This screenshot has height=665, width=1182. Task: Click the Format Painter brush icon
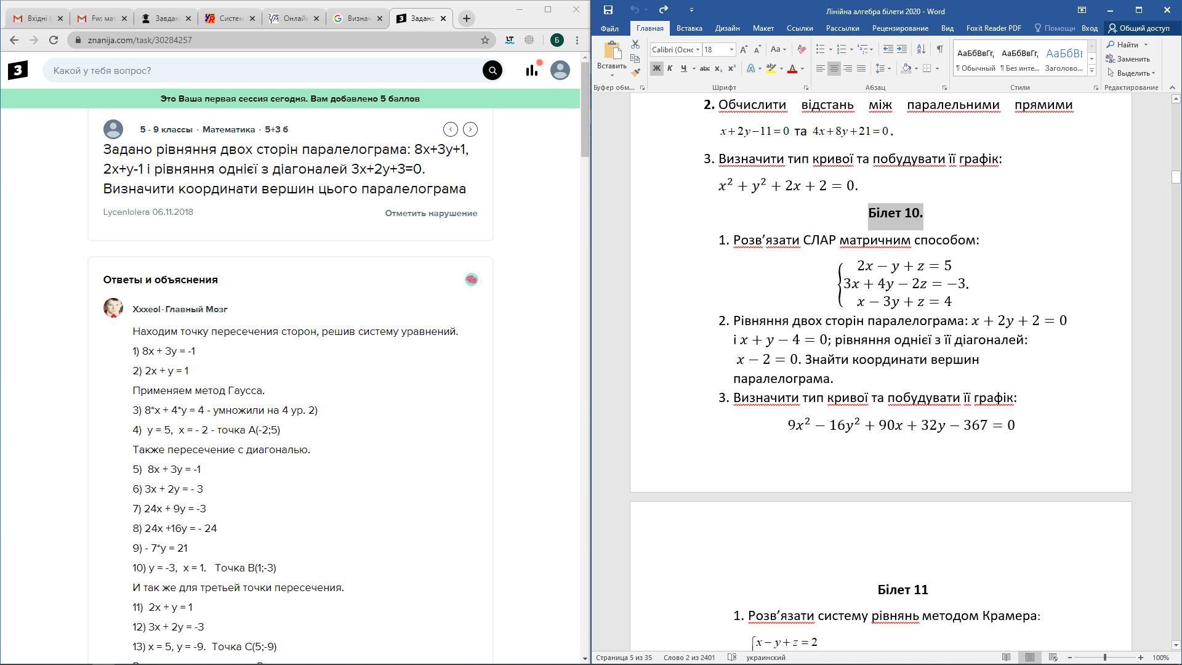tap(635, 72)
